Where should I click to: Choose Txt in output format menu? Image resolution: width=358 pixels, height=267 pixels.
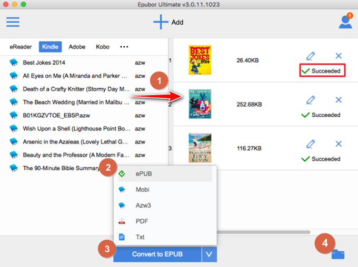point(165,237)
